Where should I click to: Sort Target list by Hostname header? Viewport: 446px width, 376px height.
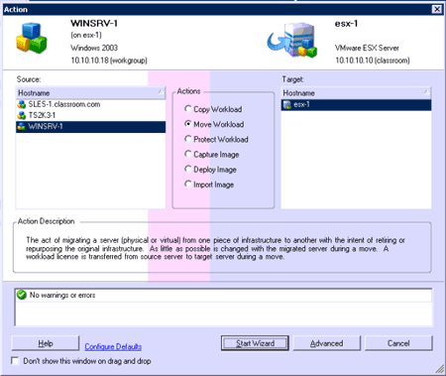tap(356, 93)
